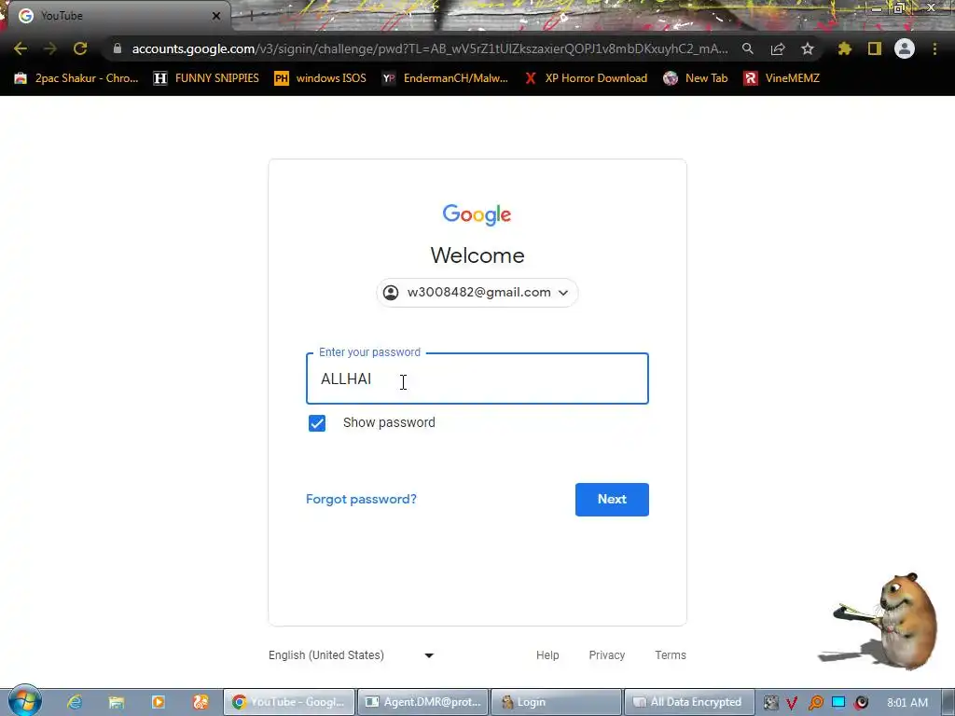Click the Forgot password? link

pyautogui.click(x=361, y=500)
